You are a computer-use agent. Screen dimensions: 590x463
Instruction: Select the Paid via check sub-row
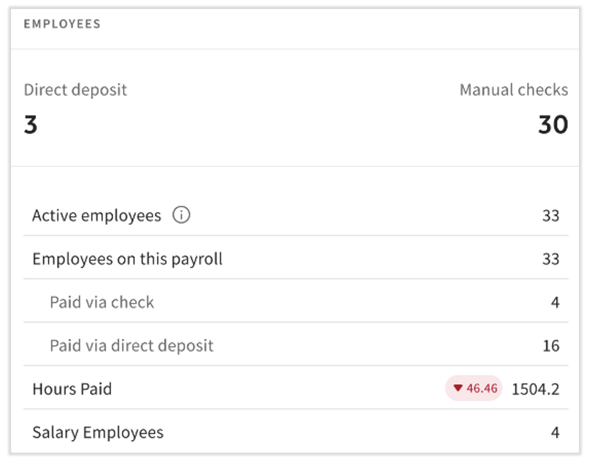[102, 302]
